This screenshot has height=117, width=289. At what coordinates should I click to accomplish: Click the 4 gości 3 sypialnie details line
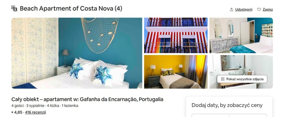click(45, 105)
